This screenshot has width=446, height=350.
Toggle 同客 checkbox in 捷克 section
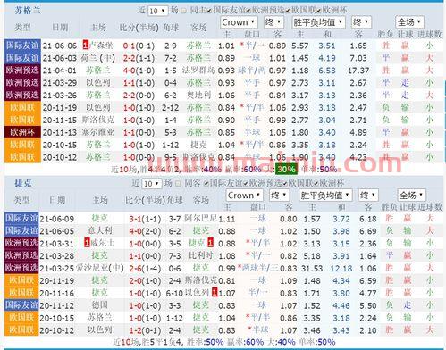pyautogui.click(x=178, y=184)
